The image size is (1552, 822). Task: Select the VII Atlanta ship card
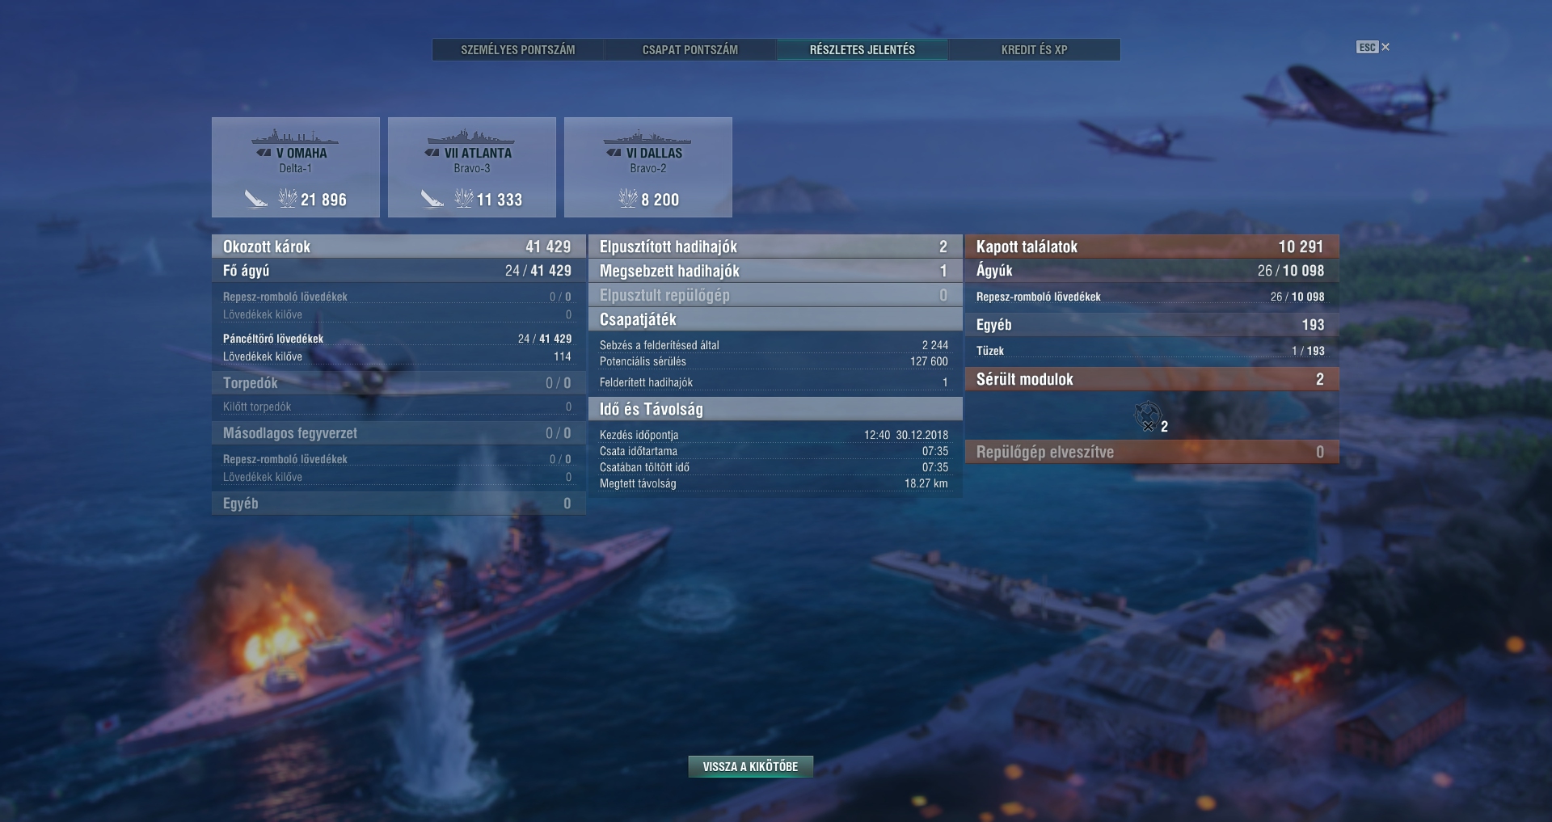pyautogui.click(x=472, y=167)
